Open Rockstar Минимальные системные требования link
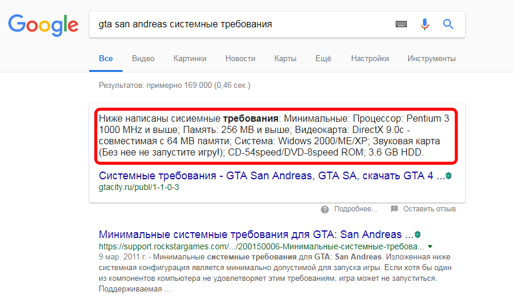Image resolution: width=514 pixels, height=301 pixels. point(256,233)
